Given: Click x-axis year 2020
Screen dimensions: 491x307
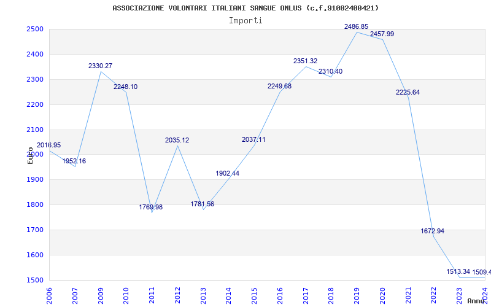Looking at the screenshot, I should point(382,295).
